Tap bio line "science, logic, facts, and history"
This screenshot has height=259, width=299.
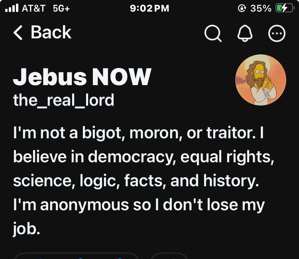pos(136,181)
